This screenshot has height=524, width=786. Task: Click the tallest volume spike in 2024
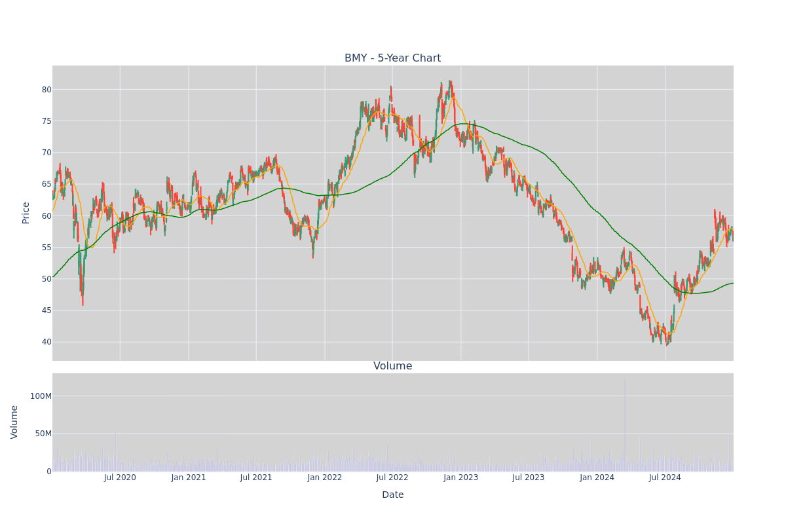(624, 424)
